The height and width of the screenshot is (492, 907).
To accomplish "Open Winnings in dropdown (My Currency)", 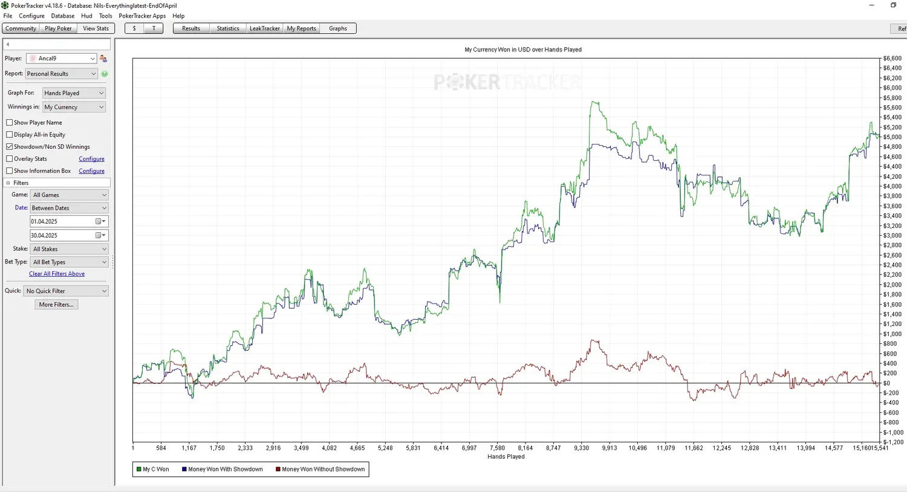I will [x=74, y=107].
